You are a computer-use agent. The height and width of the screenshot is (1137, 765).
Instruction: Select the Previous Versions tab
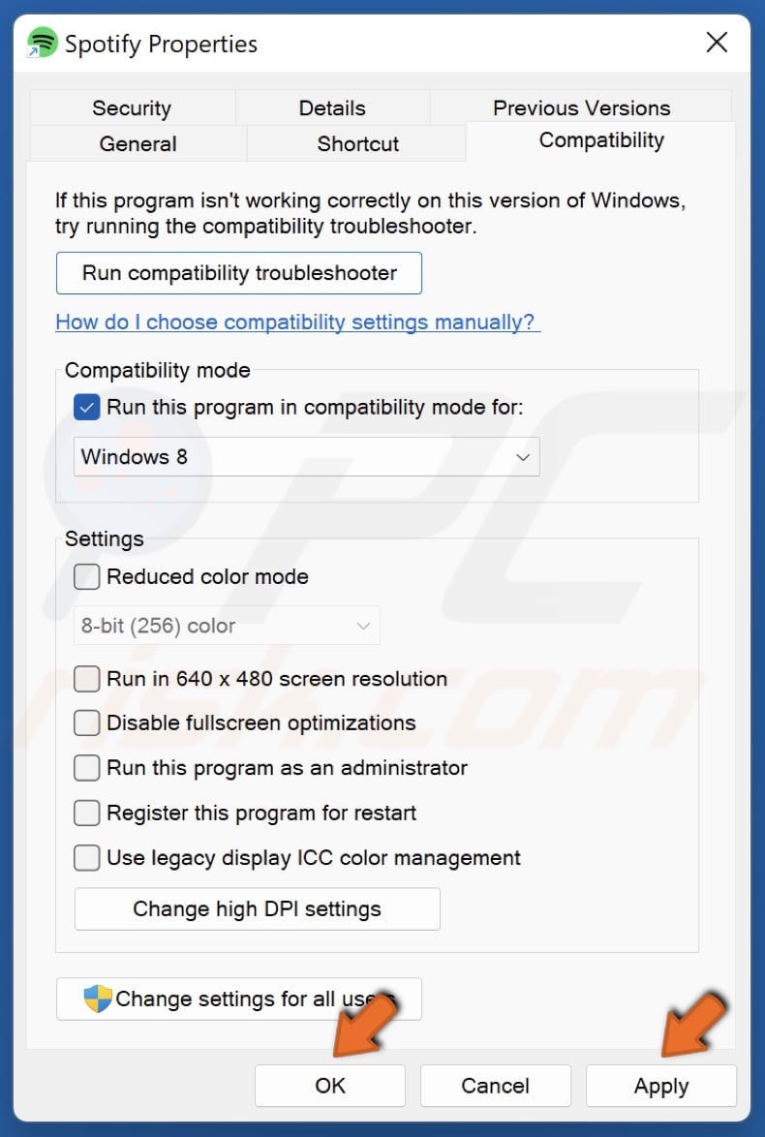click(580, 108)
